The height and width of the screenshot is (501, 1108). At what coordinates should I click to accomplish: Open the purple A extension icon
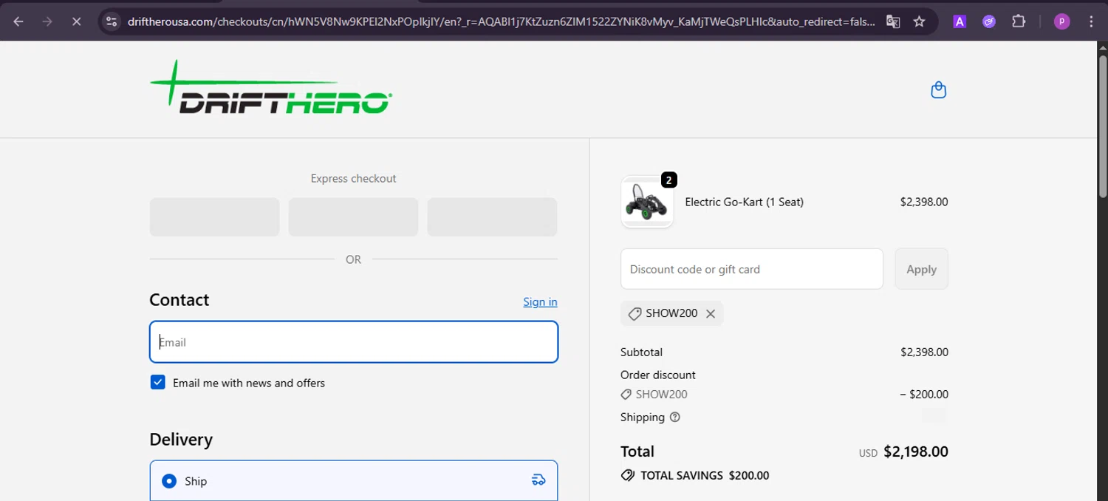[x=960, y=21]
